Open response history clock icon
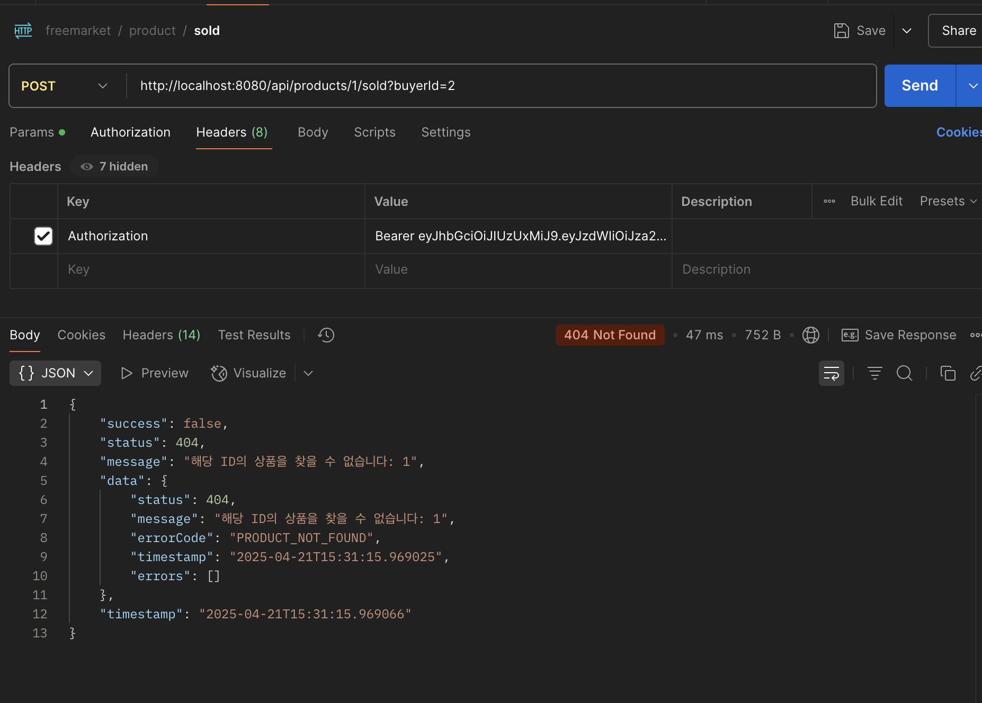 pos(326,335)
